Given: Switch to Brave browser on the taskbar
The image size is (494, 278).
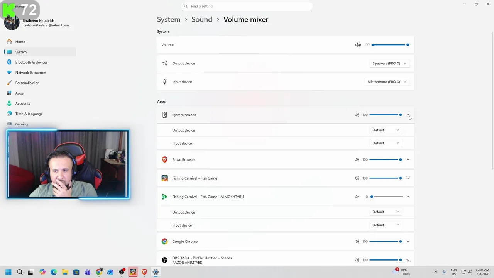Looking at the screenshot, I should coord(144,272).
